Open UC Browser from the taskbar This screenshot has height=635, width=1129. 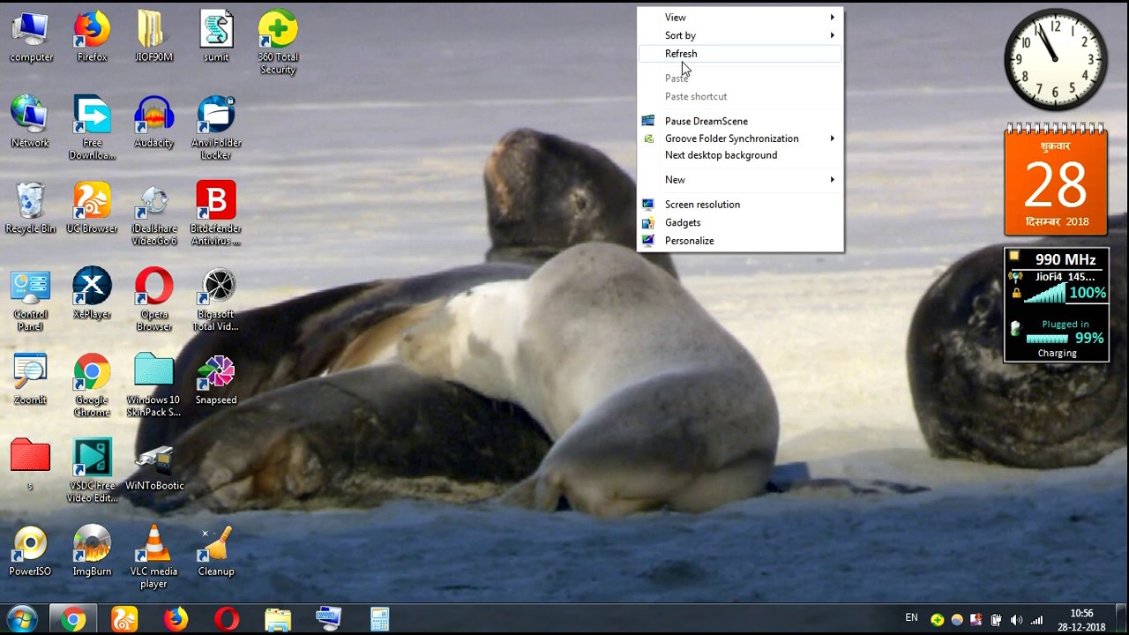[124, 618]
